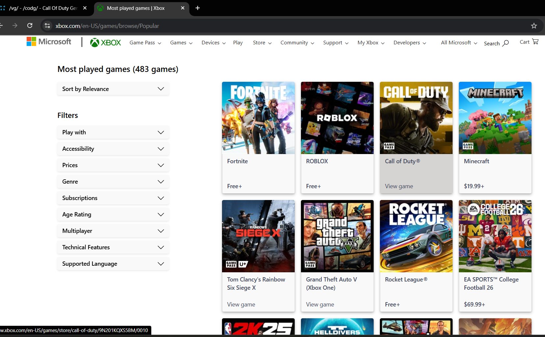Click View game under Rainbow Six Siege X
Screen dimensions: 545x337
241,304
